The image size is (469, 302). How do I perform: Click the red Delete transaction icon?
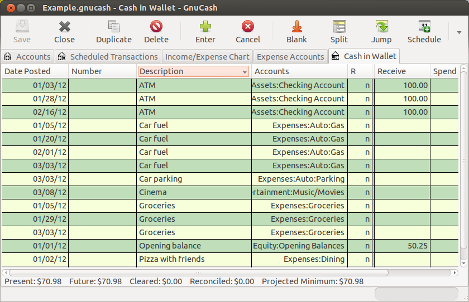pos(156,26)
